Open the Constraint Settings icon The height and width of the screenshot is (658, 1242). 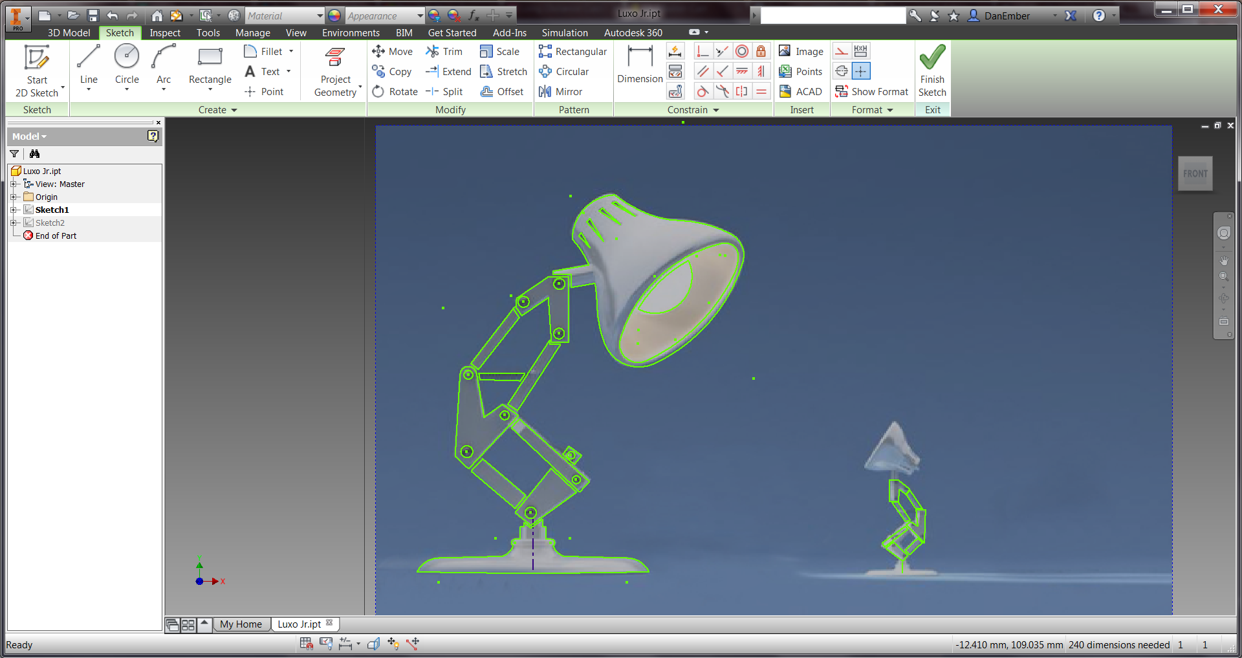[x=675, y=91]
